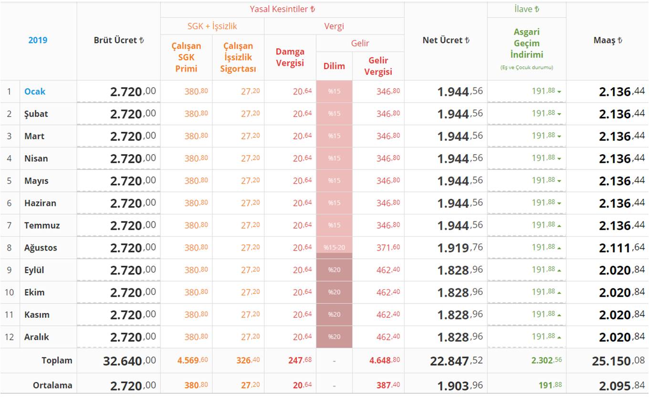Click the "İlave ₺" header
The width and height of the screenshot is (649, 398).
pos(527,9)
